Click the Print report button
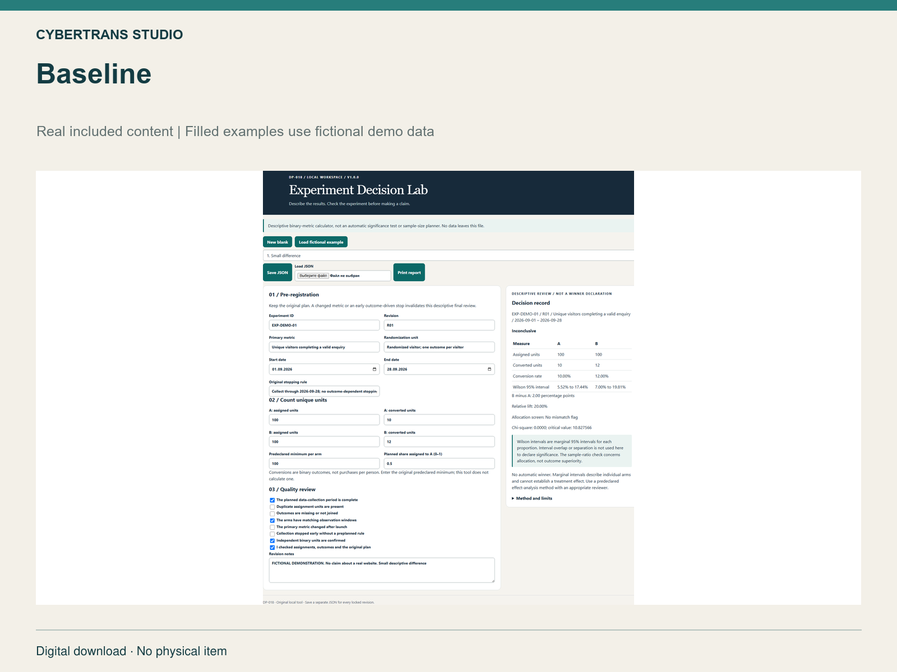Viewport: 897px width, 672px height. [409, 272]
